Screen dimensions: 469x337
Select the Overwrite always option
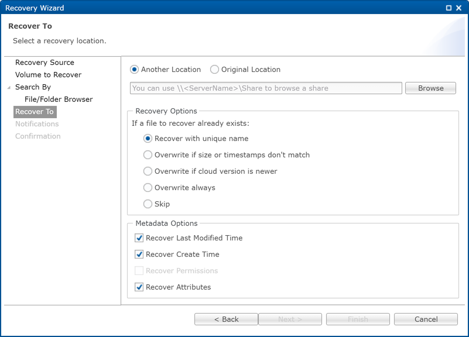[148, 188]
